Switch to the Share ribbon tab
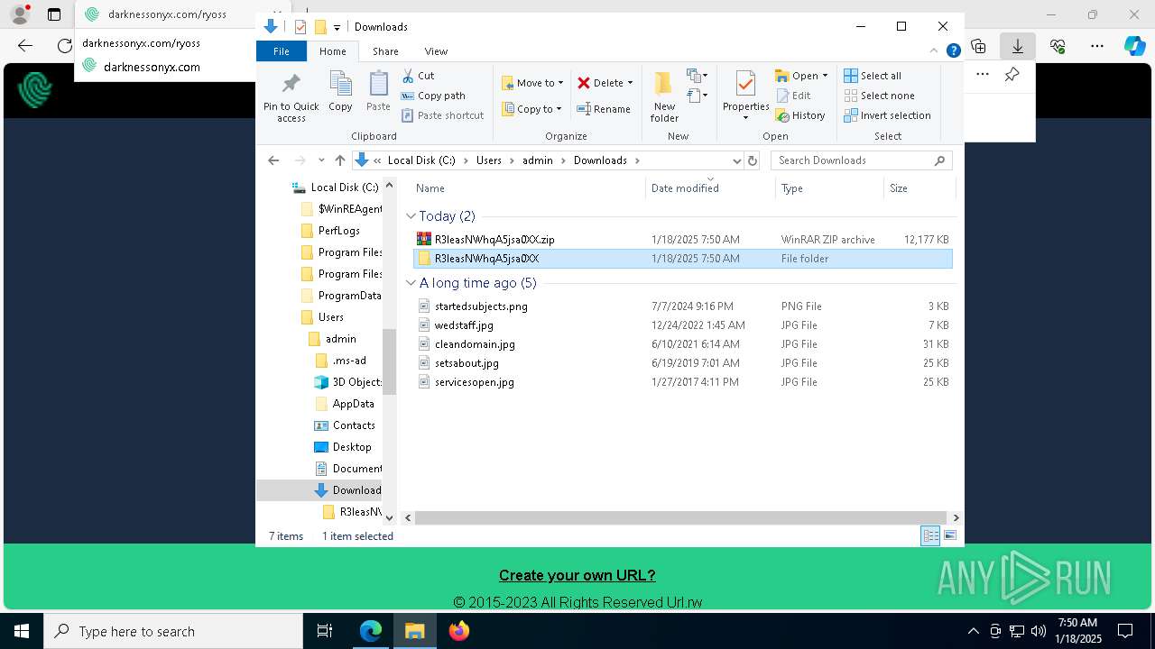Viewport: 1155px width, 649px height. point(385,51)
